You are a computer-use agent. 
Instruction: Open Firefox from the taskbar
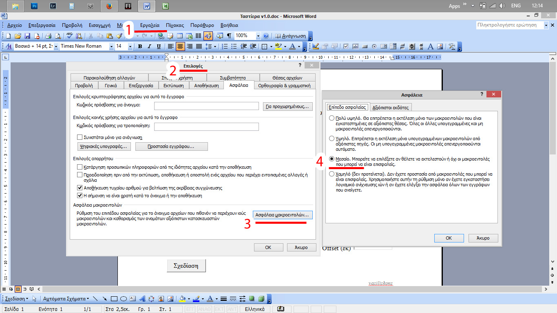109,6
